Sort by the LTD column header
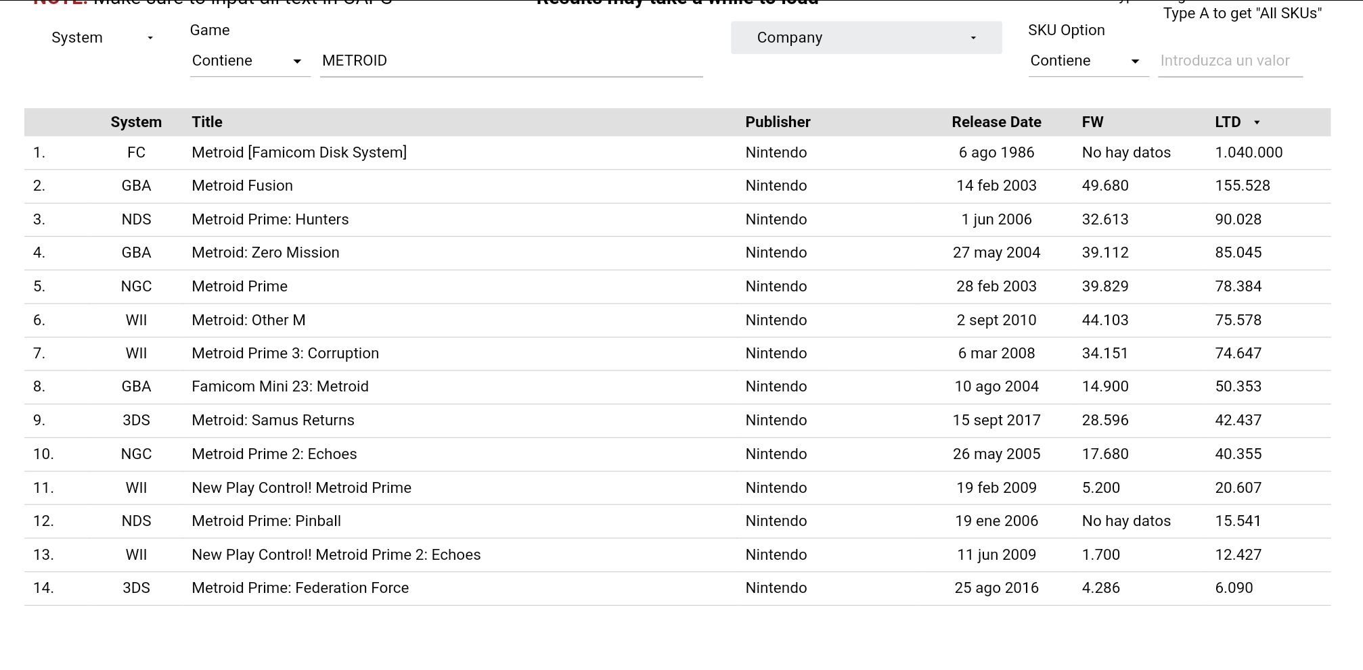Screen dimensions: 1363x670 tap(1228, 122)
